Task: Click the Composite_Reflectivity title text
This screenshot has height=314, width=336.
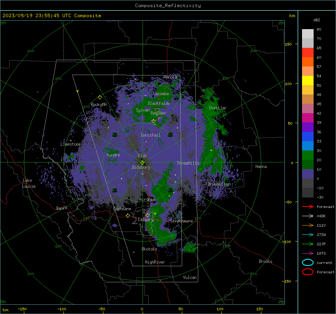Action: (x=168, y=6)
